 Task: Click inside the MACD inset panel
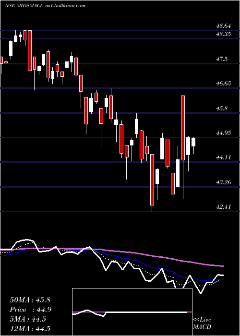(132, 312)
